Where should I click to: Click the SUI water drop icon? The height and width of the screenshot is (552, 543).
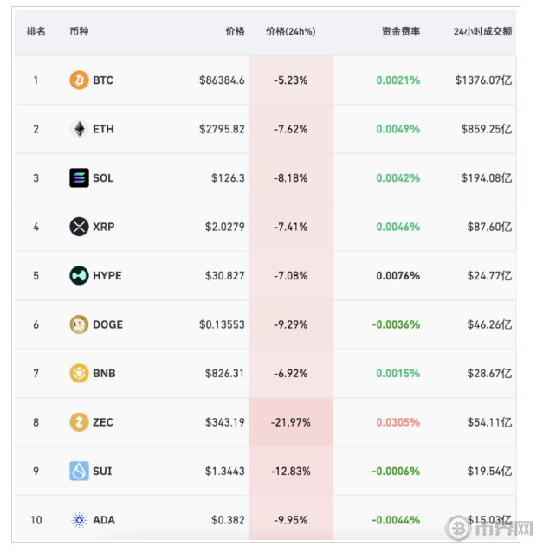click(x=79, y=472)
